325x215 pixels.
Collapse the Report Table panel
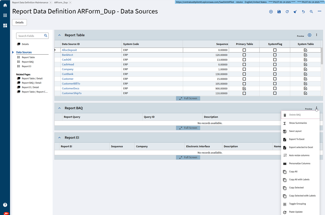[x=59, y=35]
